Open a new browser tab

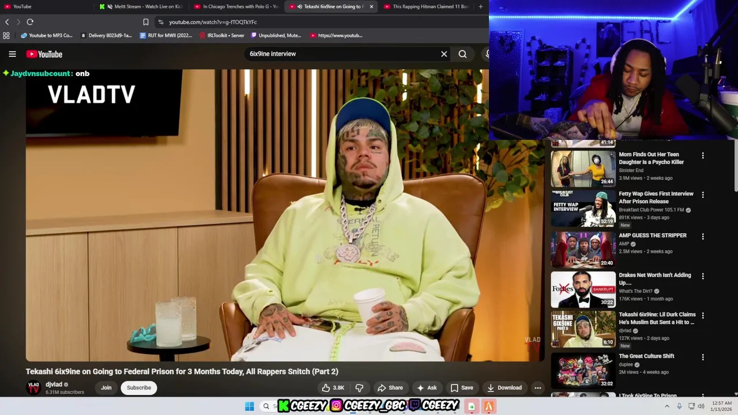pyautogui.click(x=480, y=6)
